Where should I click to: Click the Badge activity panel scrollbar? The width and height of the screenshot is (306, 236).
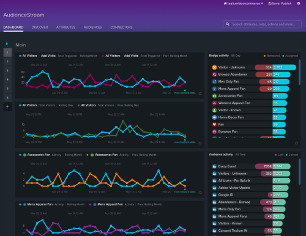point(299,72)
